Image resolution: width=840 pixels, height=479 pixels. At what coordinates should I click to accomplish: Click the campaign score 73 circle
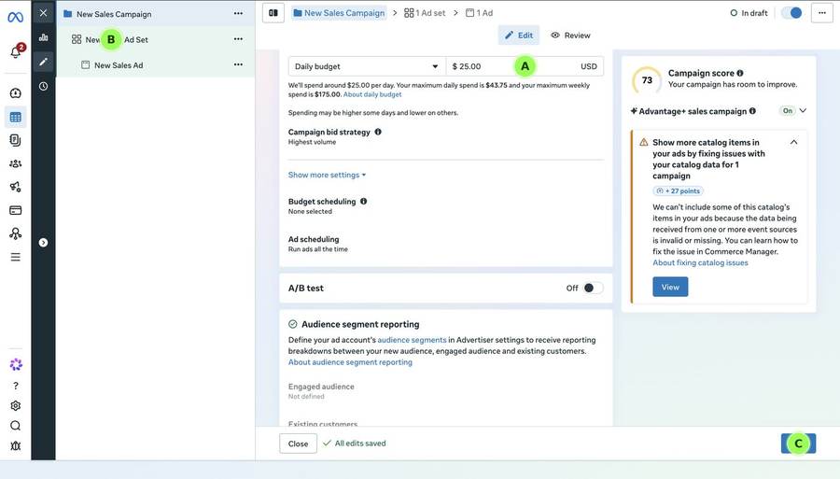pos(647,80)
